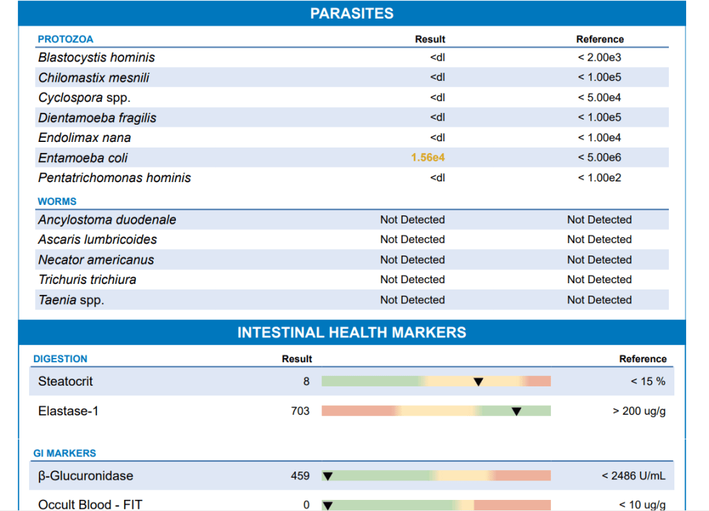Click the WORMS subsection label

coord(57,201)
